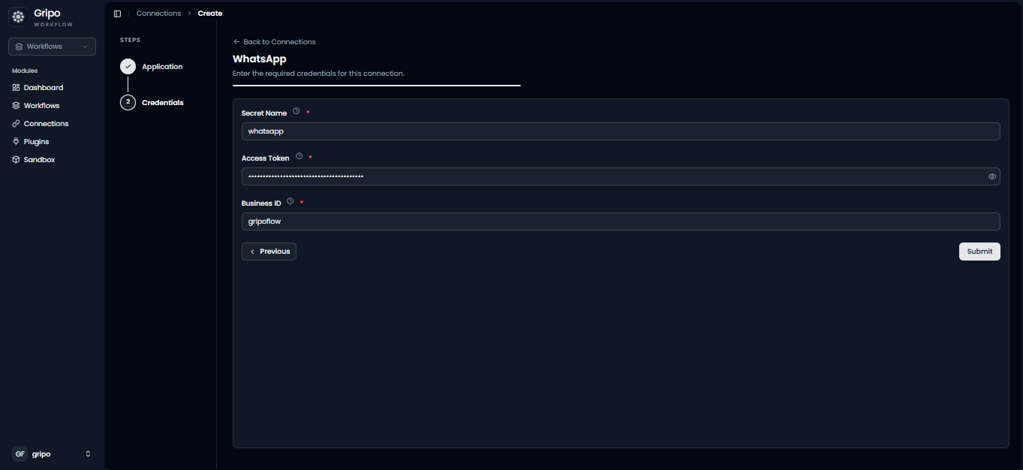Open the gripo account switcher
Screen dimensions: 1023x470
pos(52,454)
